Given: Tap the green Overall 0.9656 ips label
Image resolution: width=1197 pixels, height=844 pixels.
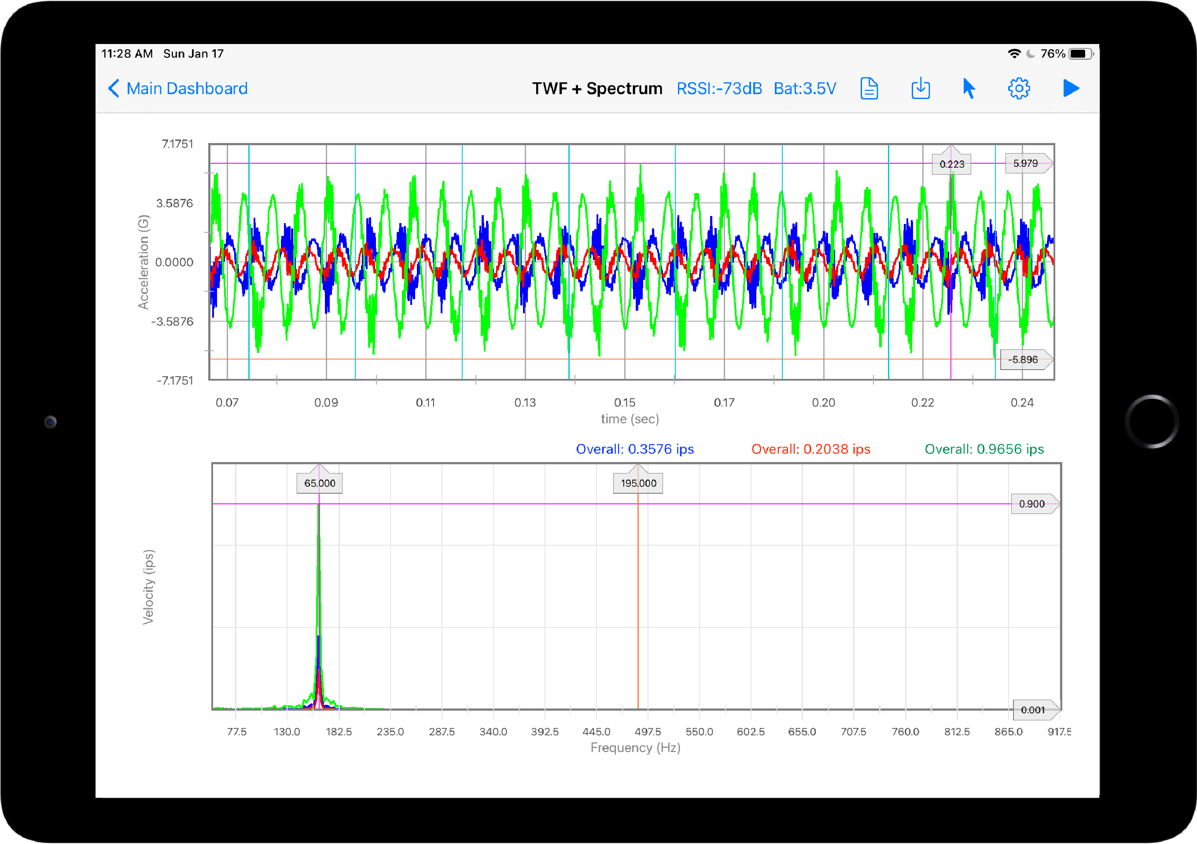Looking at the screenshot, I should [984, 449].
